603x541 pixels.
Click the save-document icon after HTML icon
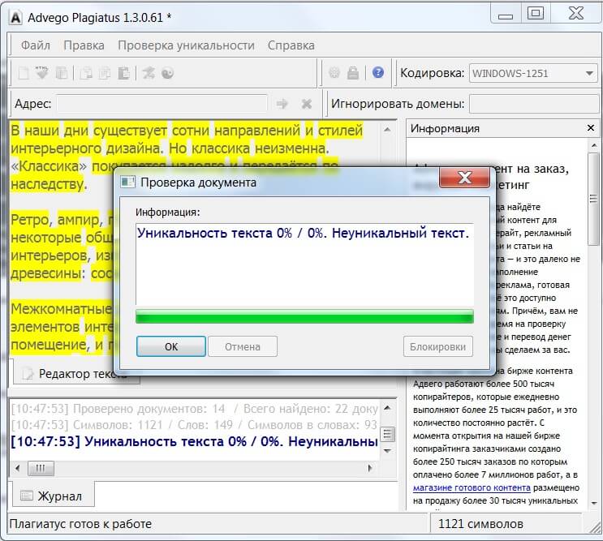(x=62, y=73)
